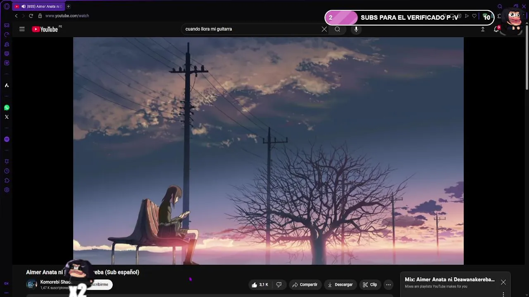Open the Aria AI sidebar icon
Screen dimensions: 529x297
point(7,85)
